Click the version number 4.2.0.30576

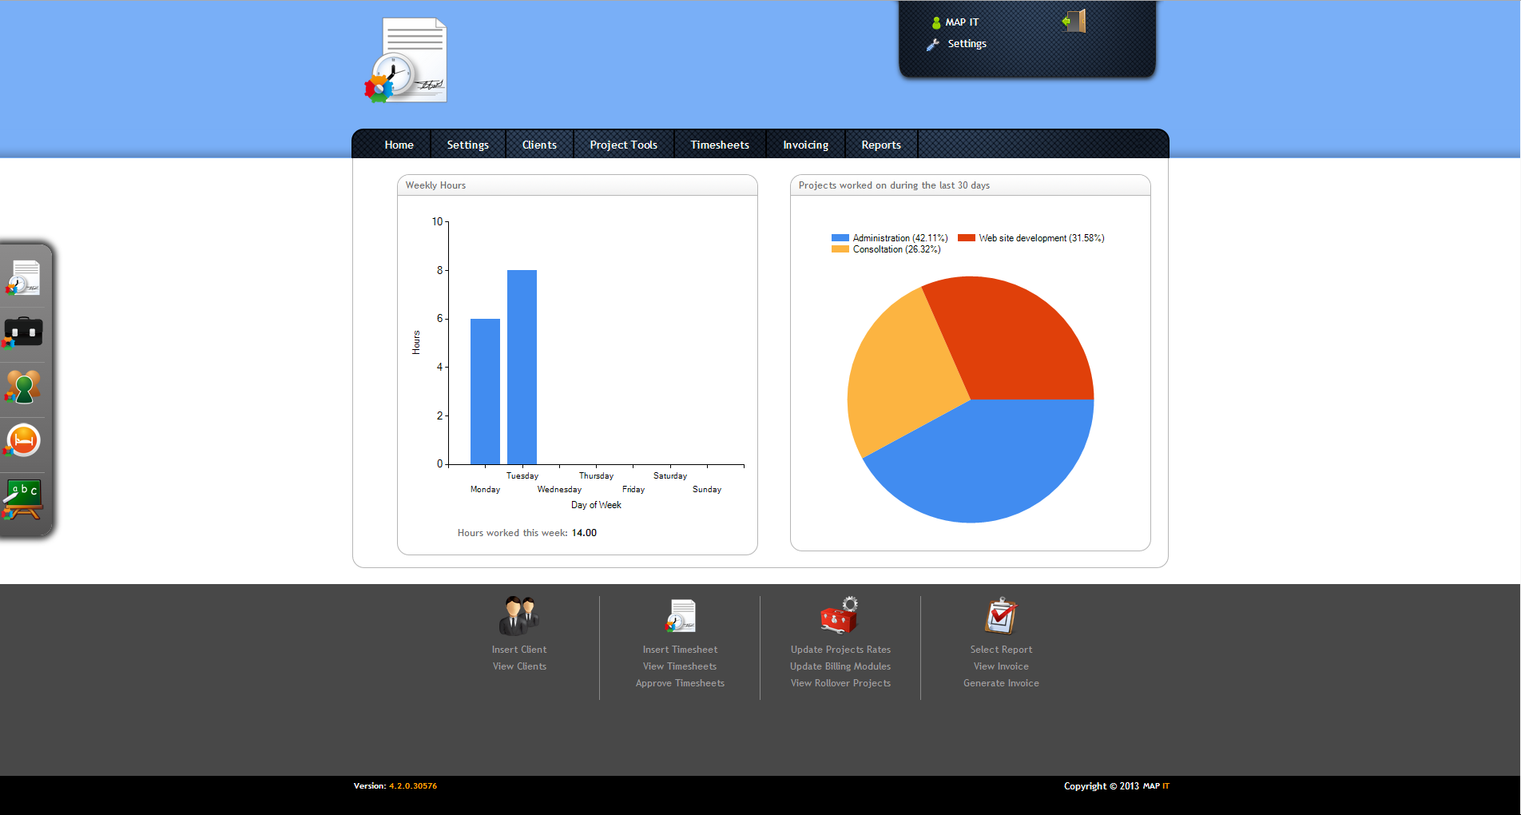click(x=413, y=786)
